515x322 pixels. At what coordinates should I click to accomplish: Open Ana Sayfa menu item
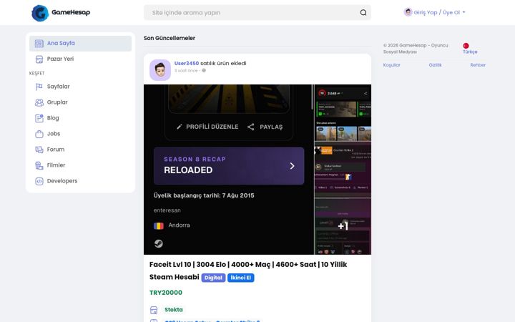point(80,44)
